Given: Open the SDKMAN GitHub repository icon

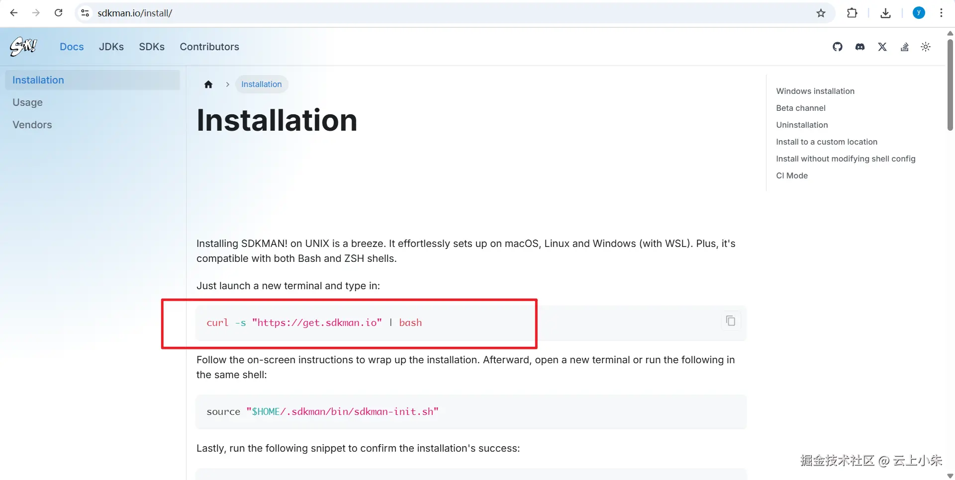Looking at the screenshot, I should coord(838,47).
